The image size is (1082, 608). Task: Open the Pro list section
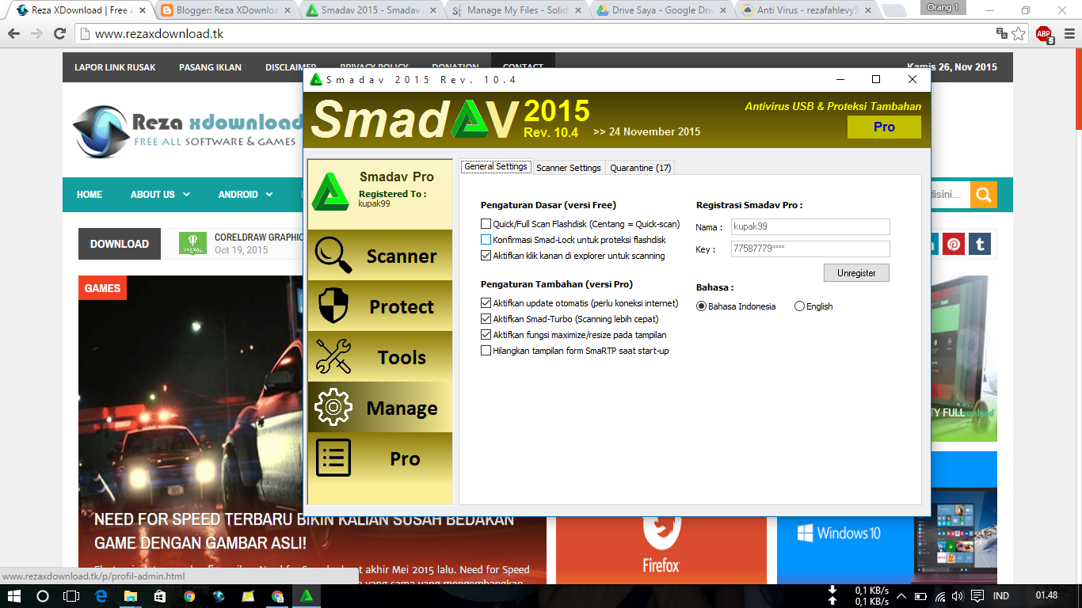pos(380,458)
